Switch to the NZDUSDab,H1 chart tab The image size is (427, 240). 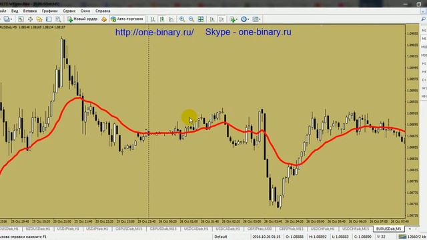[x=38, y=229]
